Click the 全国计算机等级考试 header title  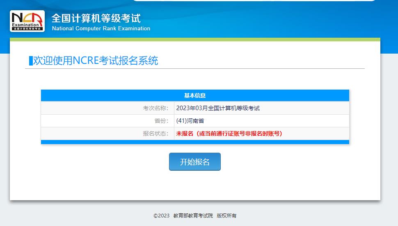(96, 18)
